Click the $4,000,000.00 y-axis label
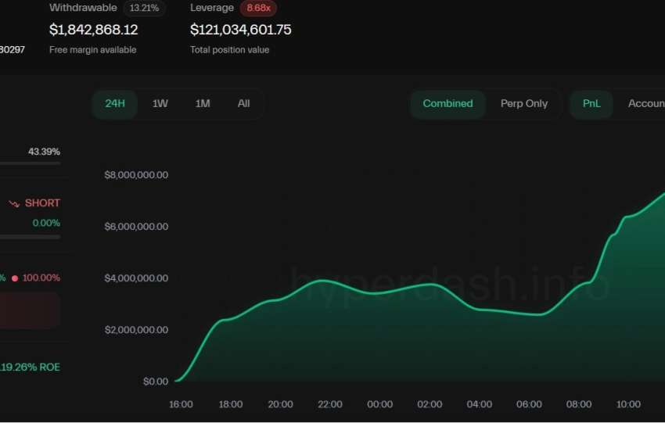The height and width of the screenshot is (423, 665). (136, 278)
